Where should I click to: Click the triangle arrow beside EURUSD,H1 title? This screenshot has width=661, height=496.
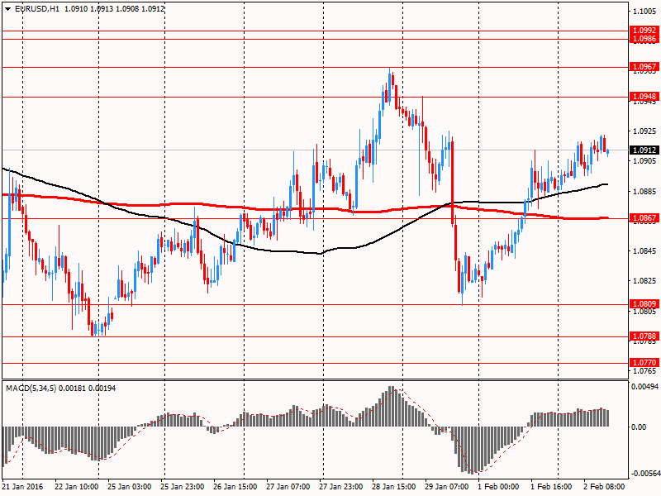click(x=7, y=8)
